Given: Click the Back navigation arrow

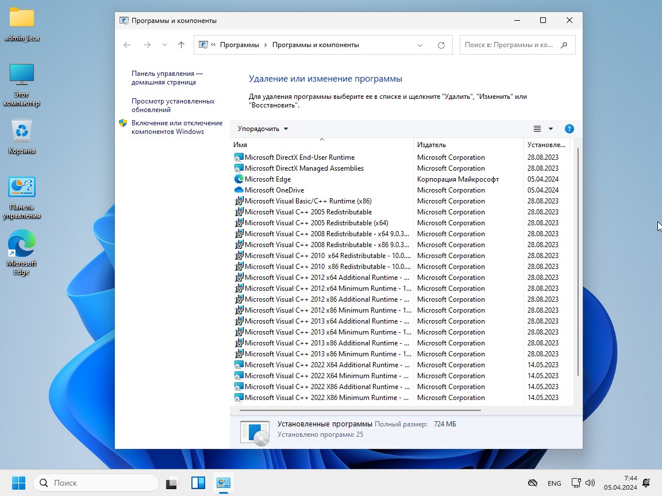Looking at the screenshot, I should 127,45.
